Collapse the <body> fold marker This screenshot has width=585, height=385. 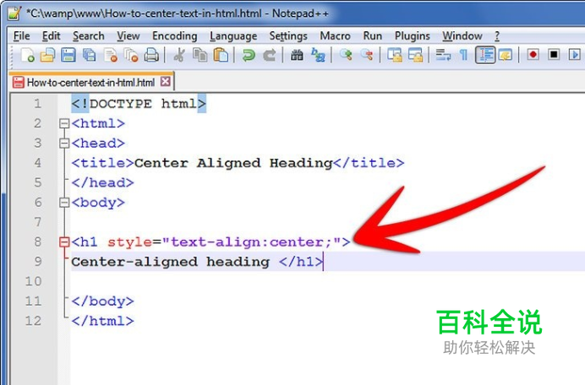(64, 203)
